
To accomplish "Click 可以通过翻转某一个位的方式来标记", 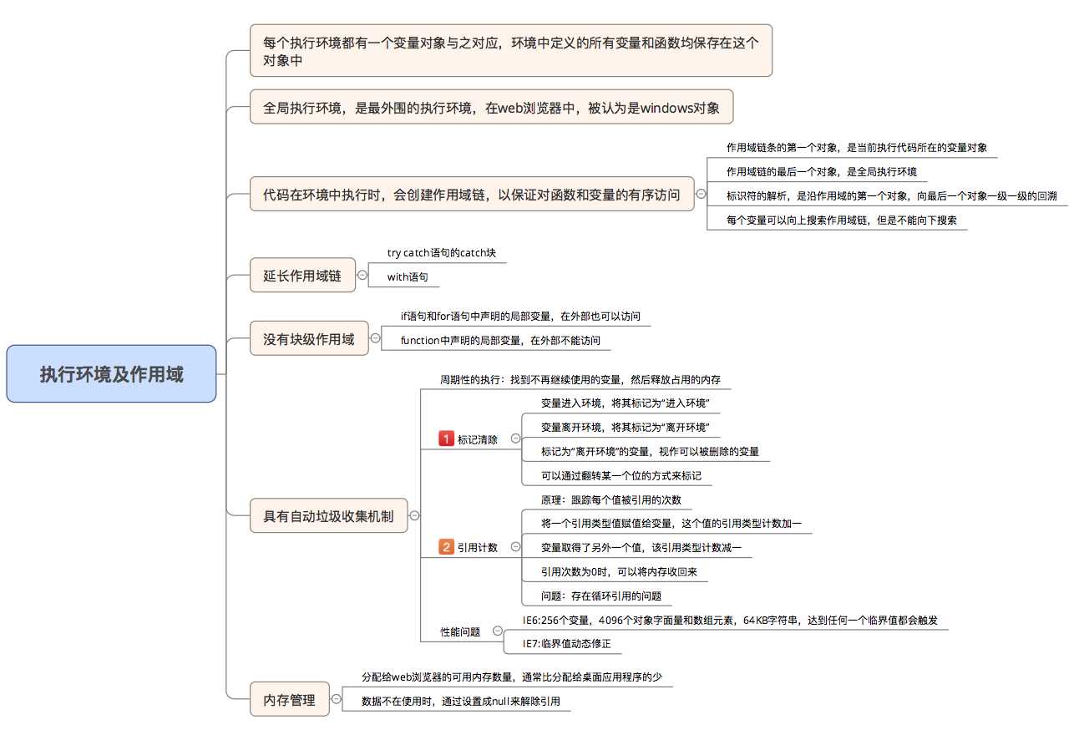I will (621, 476).
